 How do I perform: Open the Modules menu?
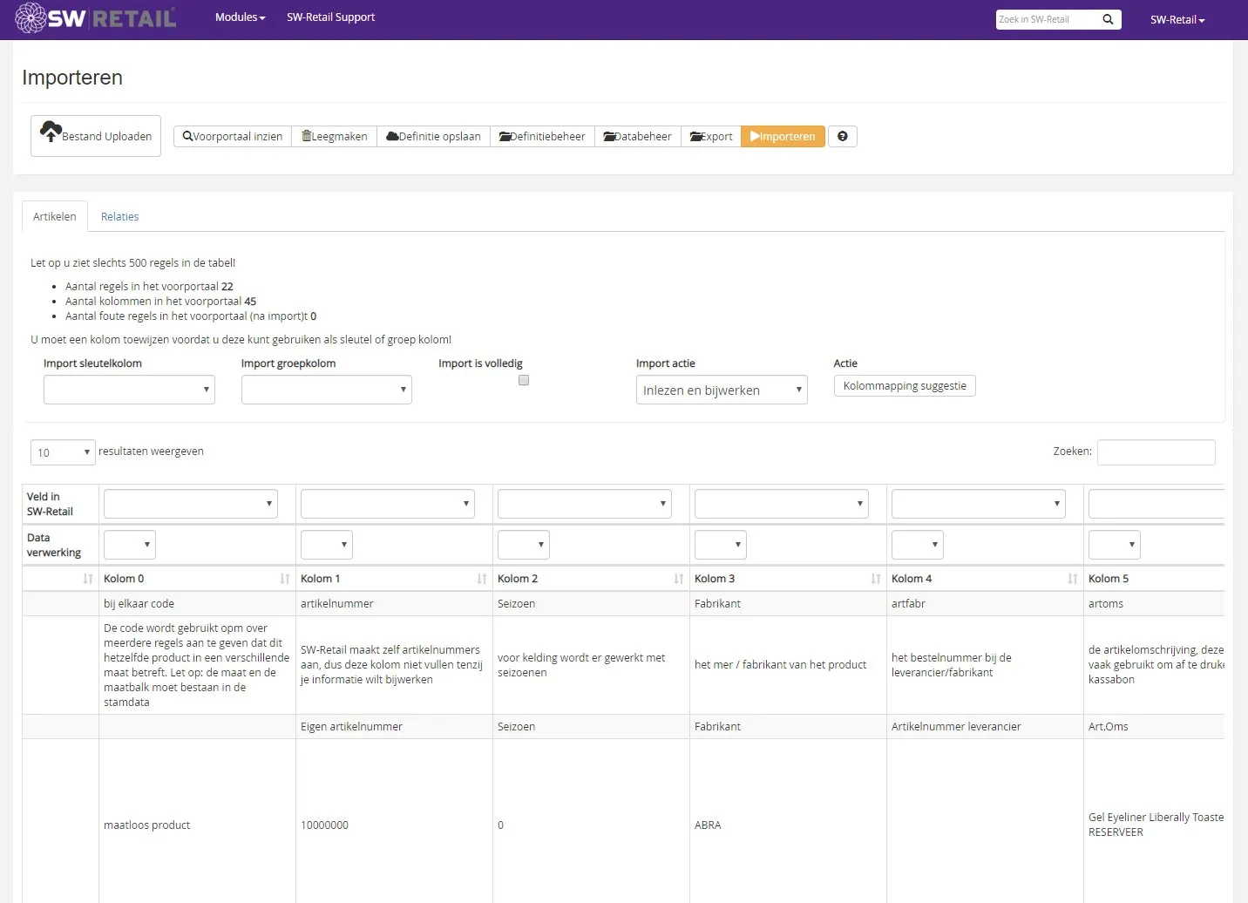pos(240,17)
